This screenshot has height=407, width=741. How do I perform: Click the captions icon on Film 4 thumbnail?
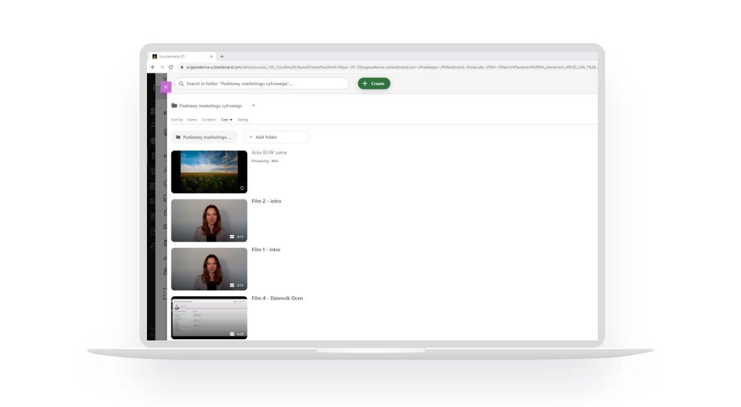click(232, 334)
